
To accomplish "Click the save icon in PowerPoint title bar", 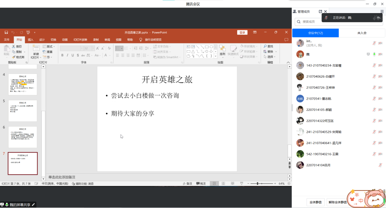I will [x=6, y=32].
